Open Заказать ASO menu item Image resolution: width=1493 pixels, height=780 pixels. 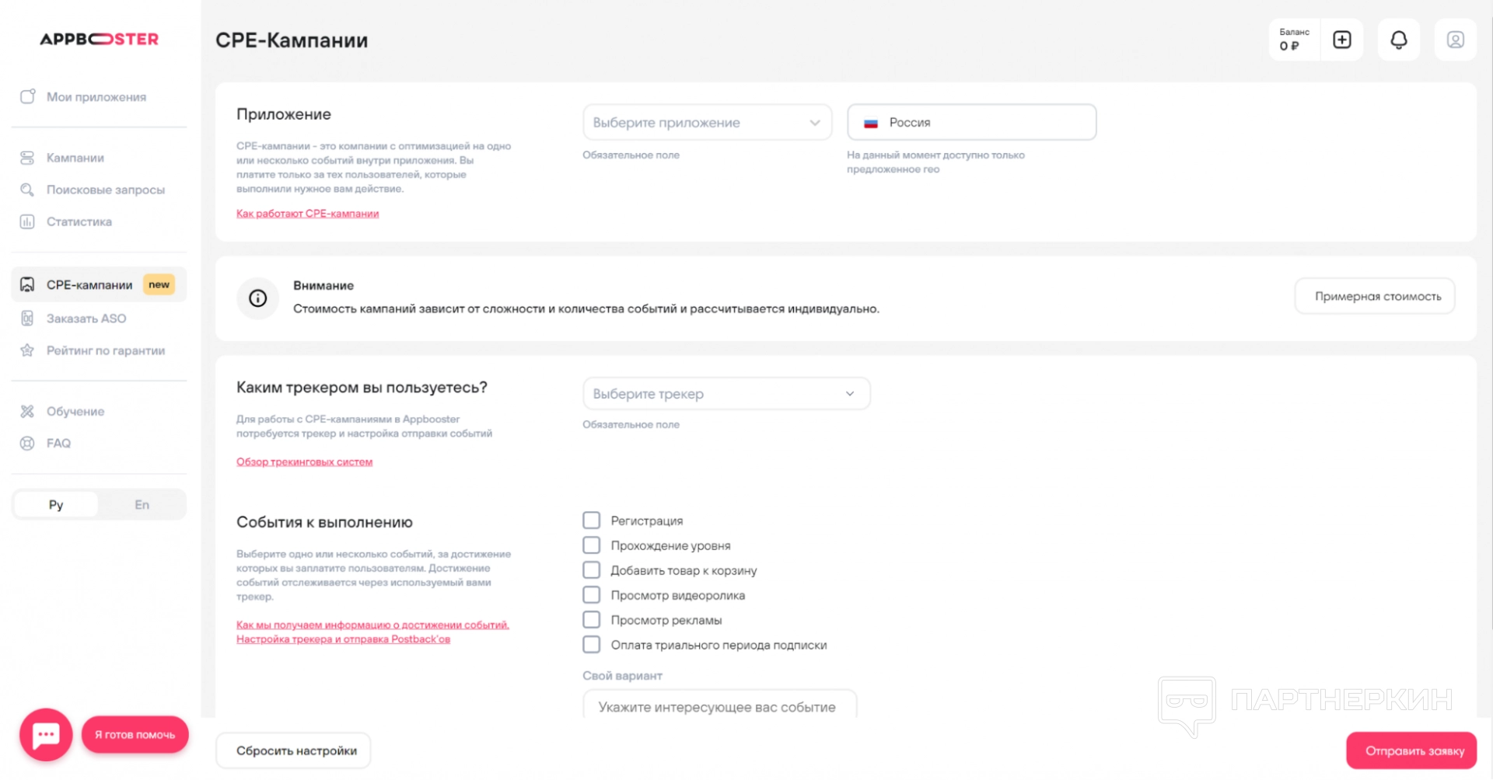(x=86, y=319)
